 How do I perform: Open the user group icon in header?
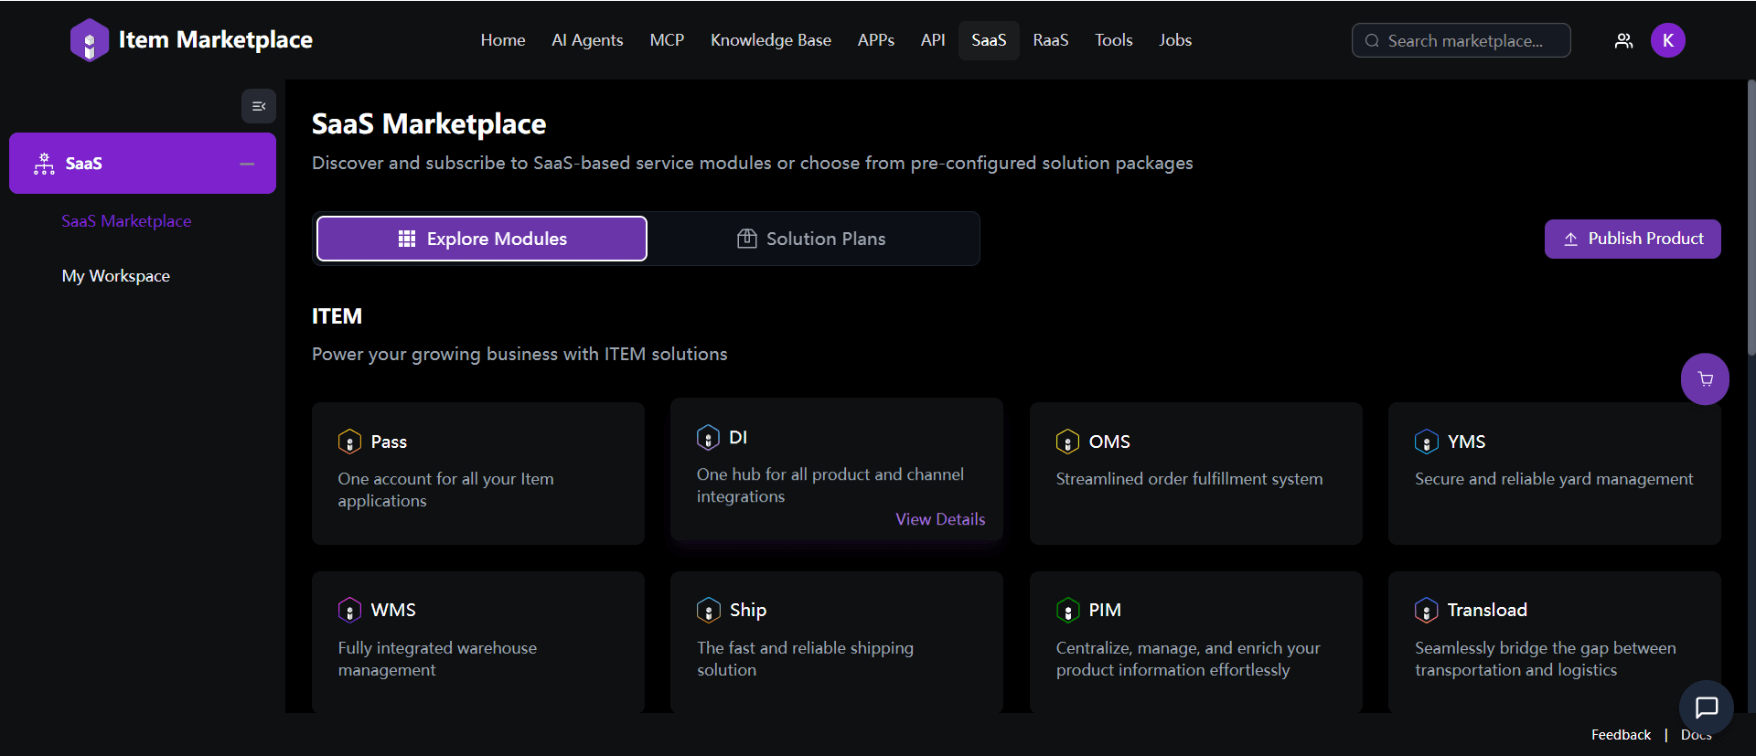[1623, 40]
